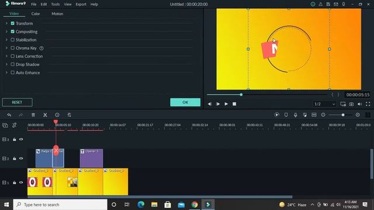Click the Redo arrow icon

click(21, 115)
